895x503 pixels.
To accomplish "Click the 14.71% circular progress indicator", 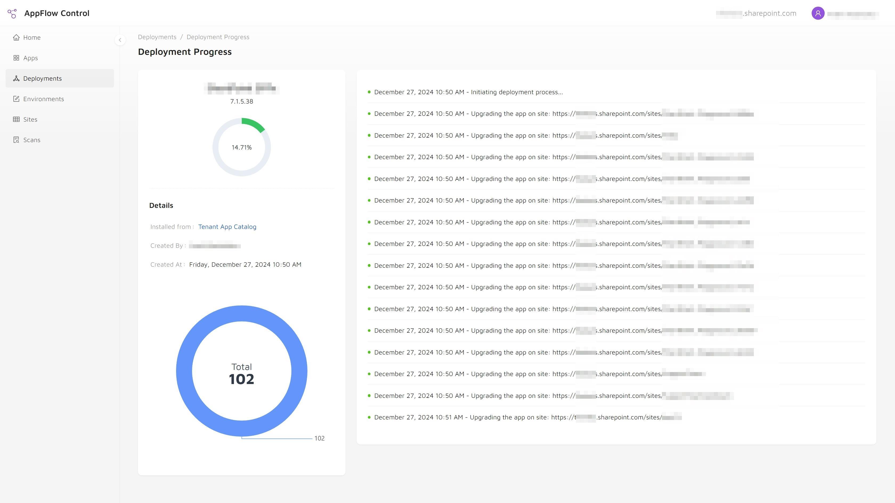I will pyautogui.click(x=242, y=147).
